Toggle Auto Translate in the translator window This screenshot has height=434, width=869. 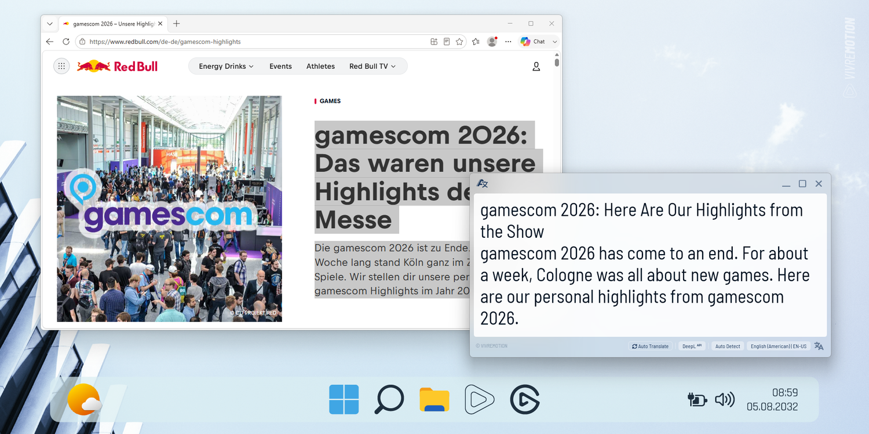click(651, 346)
